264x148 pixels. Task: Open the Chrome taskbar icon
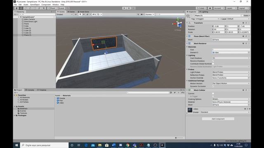(127, 145)
